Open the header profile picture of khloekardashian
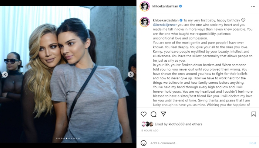259x148 pixels. coord(145,6)
